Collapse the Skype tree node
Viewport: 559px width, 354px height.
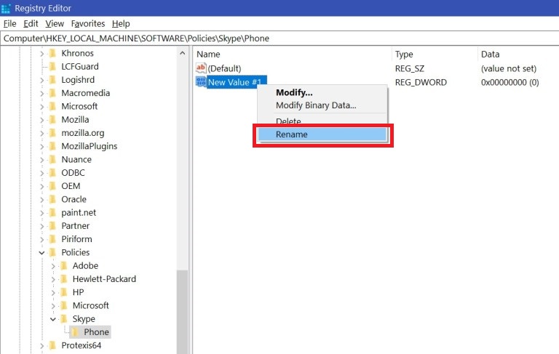53,319
